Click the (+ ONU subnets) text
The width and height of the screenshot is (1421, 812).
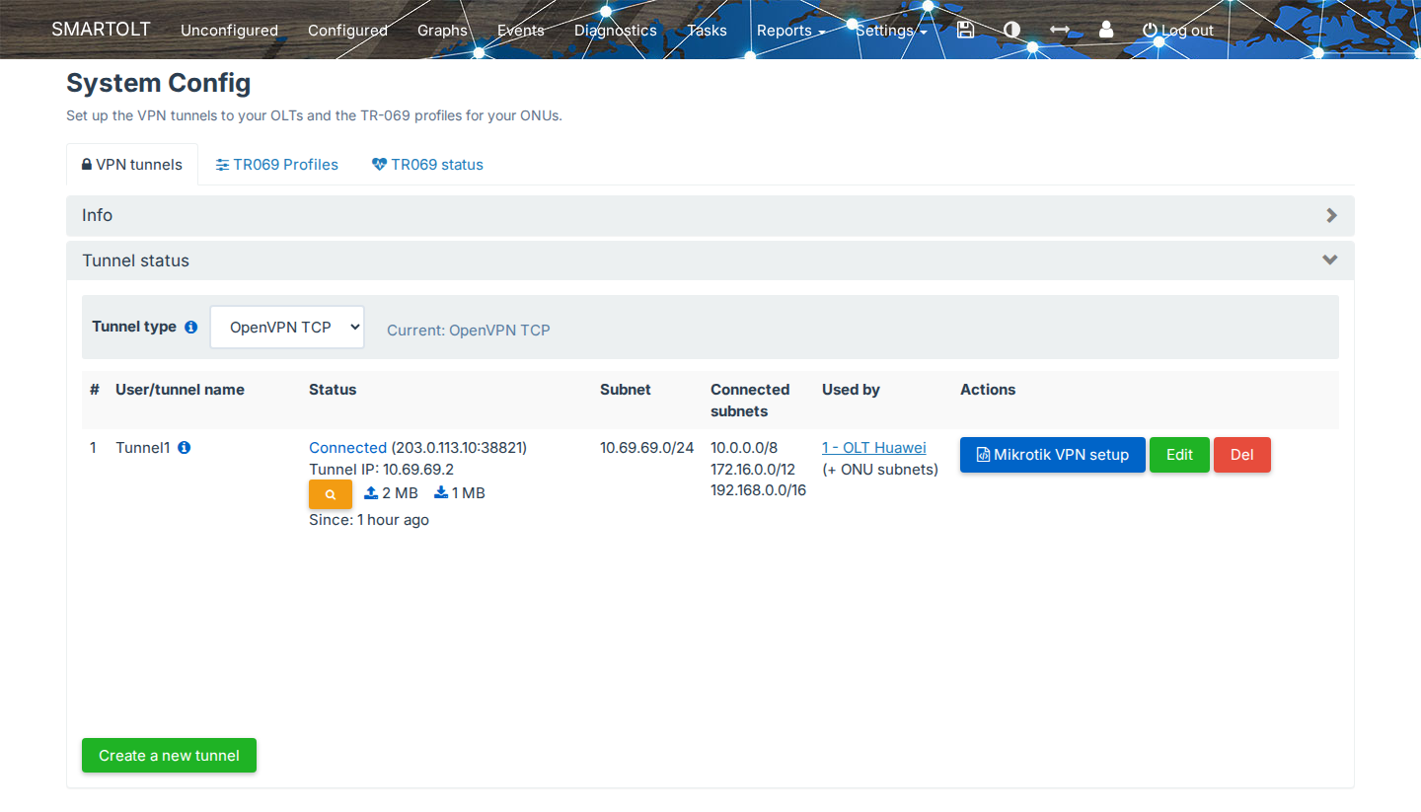(x=880, y=470)
